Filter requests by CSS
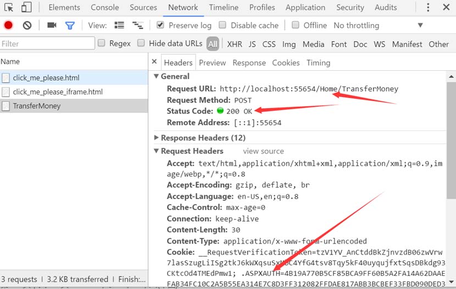This screenshot has width=456, height=289. [x=269, y=44]
